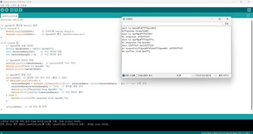The image size is (253, 134).
Task: Click status bar board info 'Arduino Mega or Mega 2560'
Action: (225, 133)
